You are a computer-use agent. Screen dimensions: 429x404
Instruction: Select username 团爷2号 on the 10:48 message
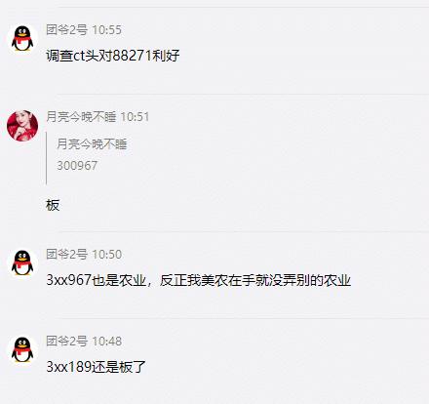[x=67, y=341]
